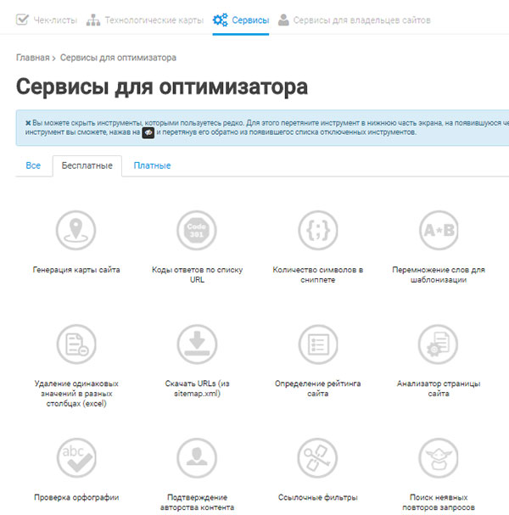Viewport: 509px width, 515px height.
Task: Click the Сервисы для оптимизатора page heading
Action: (x=162, y=87)
